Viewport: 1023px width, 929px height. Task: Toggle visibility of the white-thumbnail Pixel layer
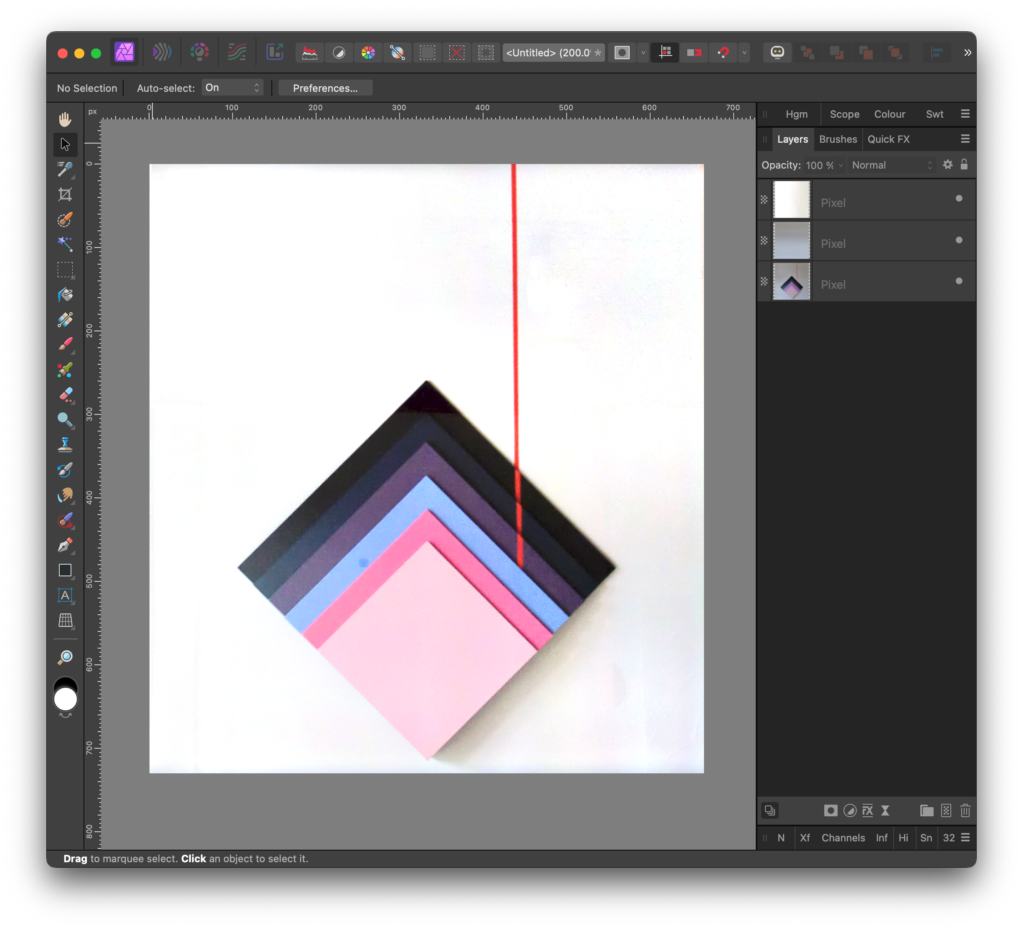pyautogui.click(x=959, y=199)
